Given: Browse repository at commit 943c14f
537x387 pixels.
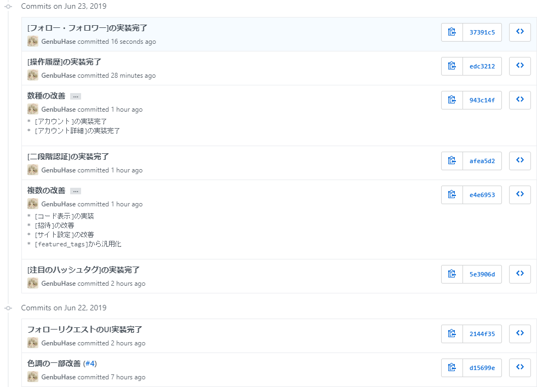Looking at the screenshot, I should point(520,100).
